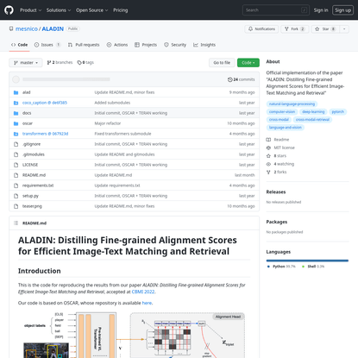Image resolution: width=358 pixels, height=358 pixels.
Task: Open MIT license link
Action: pos(280,148)
